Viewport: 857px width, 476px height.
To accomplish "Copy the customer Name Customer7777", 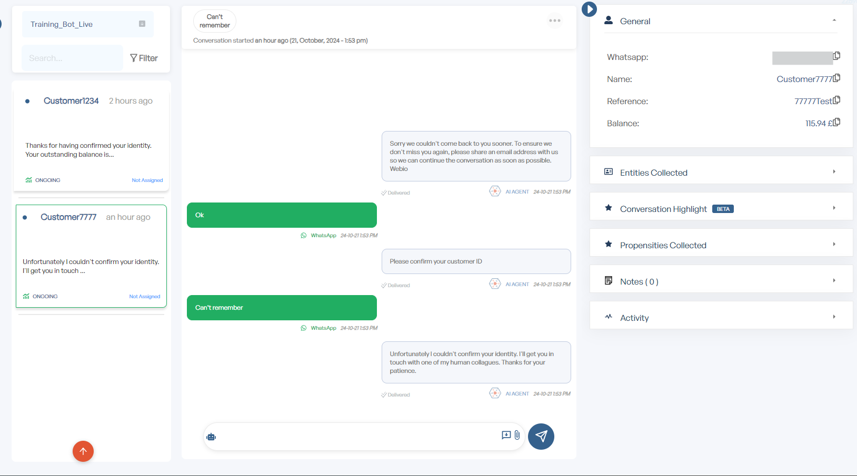I will pyautogui.click(x=836, y=78).
